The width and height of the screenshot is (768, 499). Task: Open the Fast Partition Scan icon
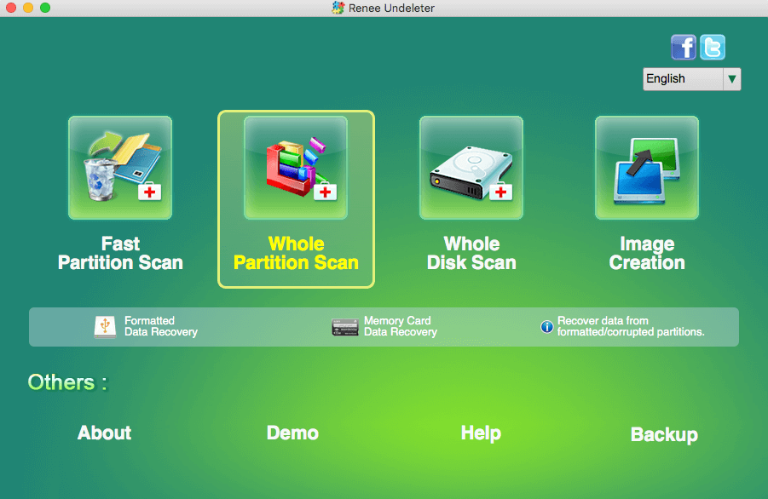pos(120,168)
